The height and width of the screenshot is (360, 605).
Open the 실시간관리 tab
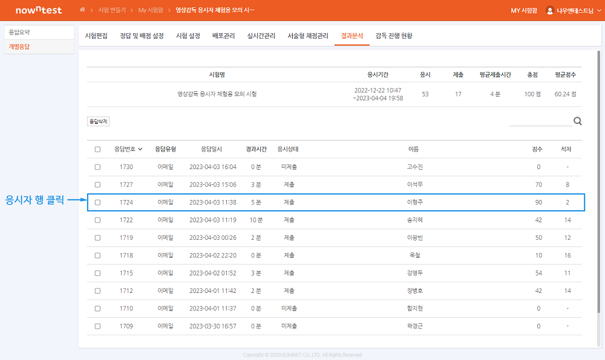(x=261, y=36)
